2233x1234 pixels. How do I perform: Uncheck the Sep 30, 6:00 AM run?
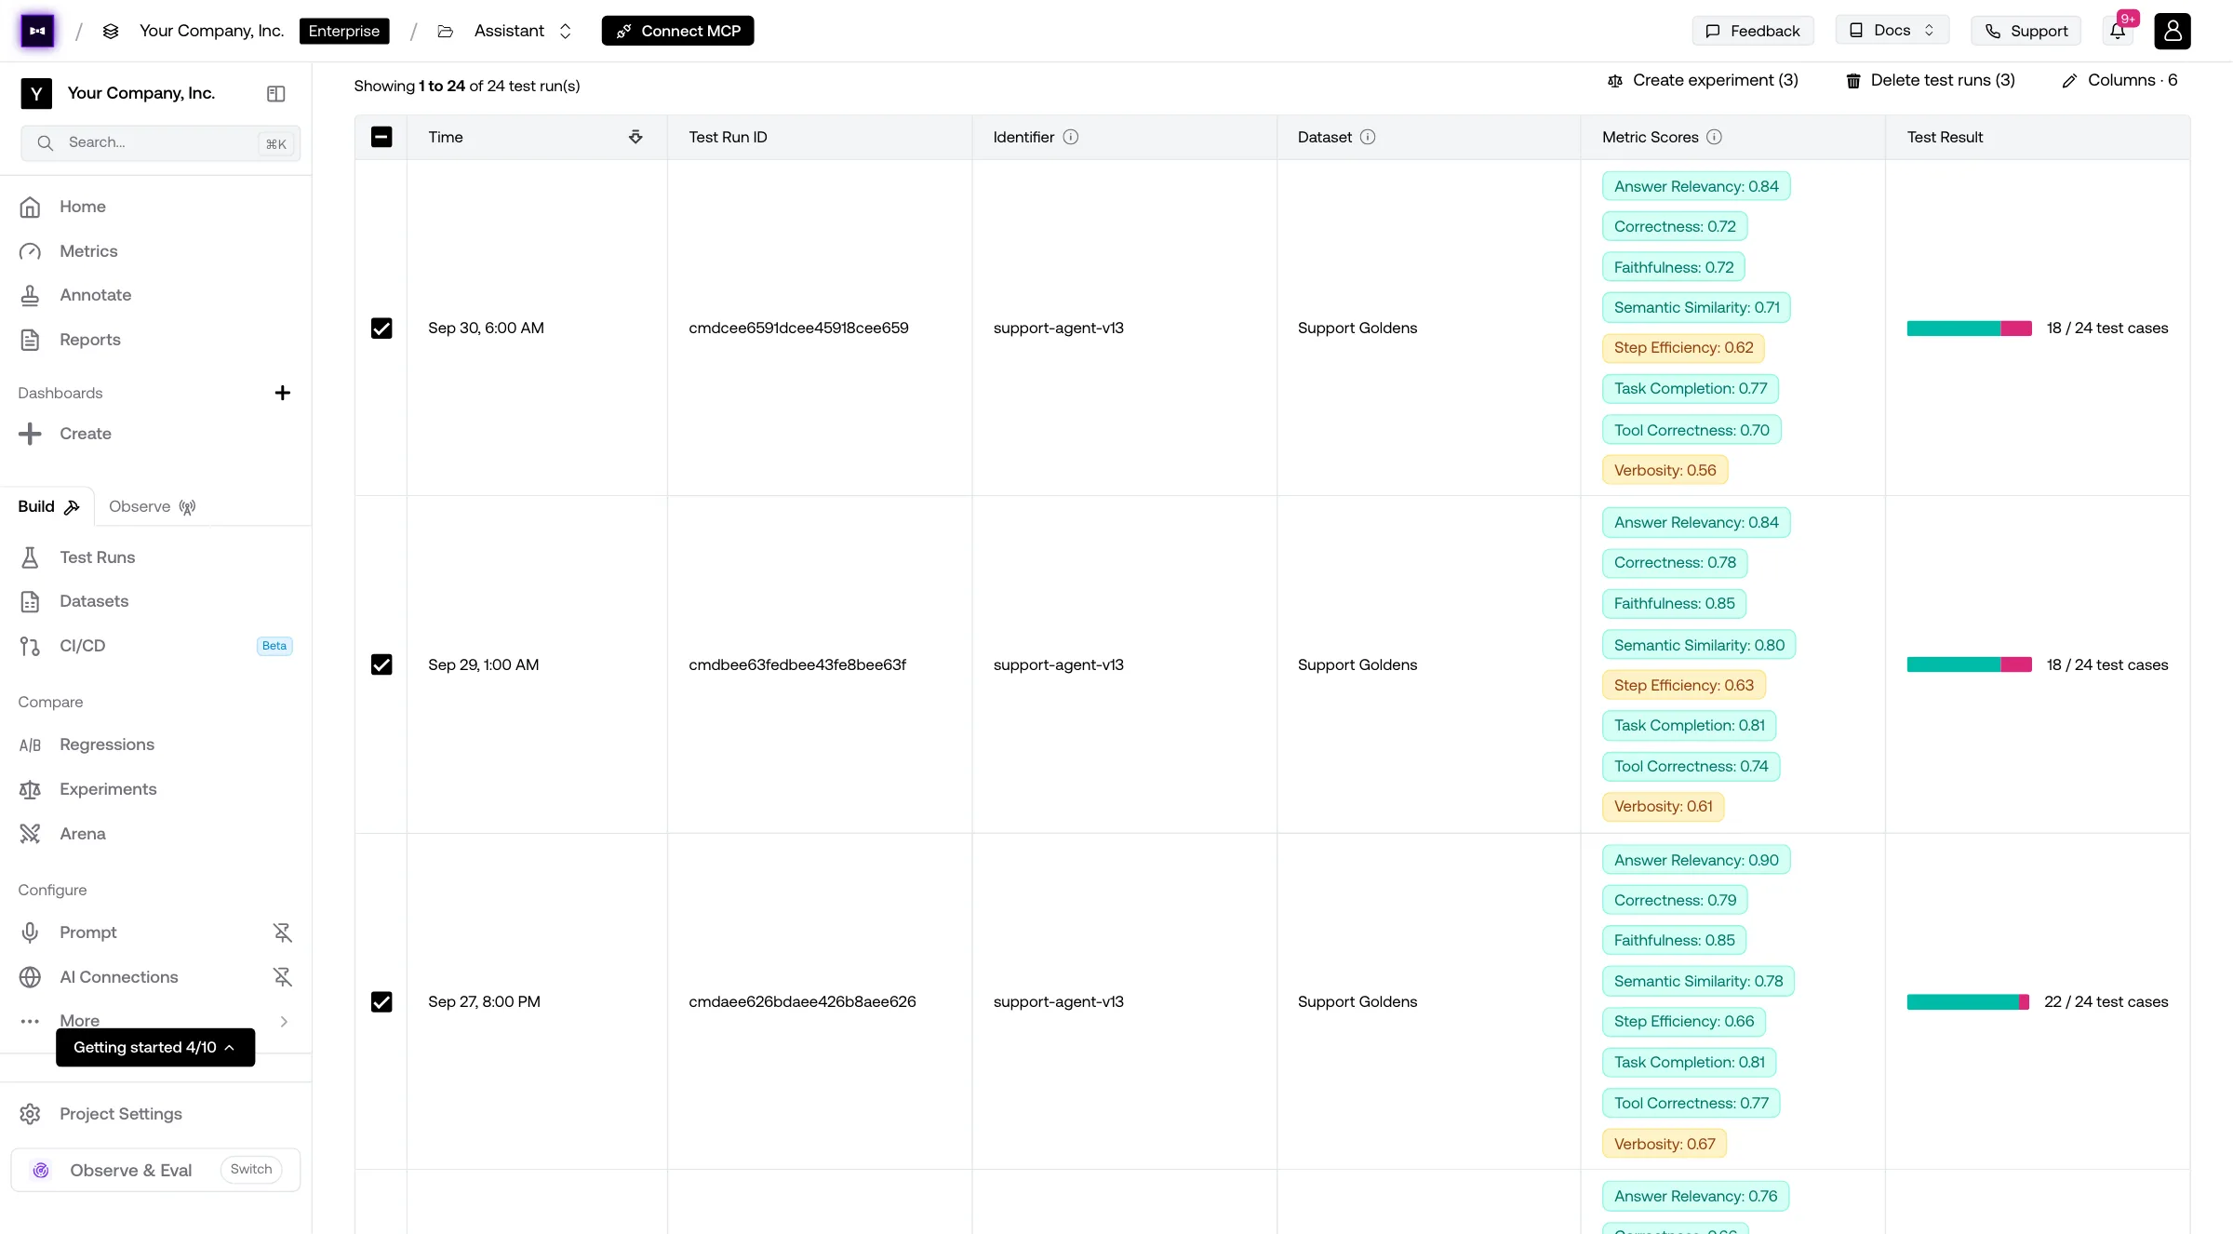[x=381, y=329]
